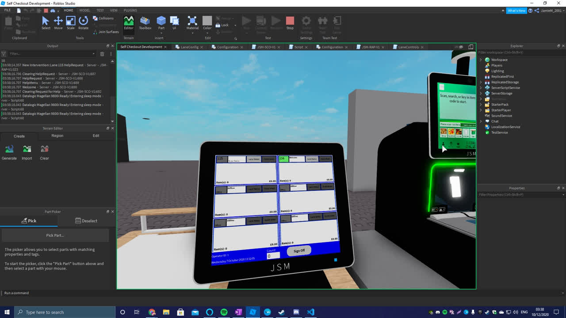Click the Material tool icon
The height and width of the screenshot is (318, 566).
(192, 20)
